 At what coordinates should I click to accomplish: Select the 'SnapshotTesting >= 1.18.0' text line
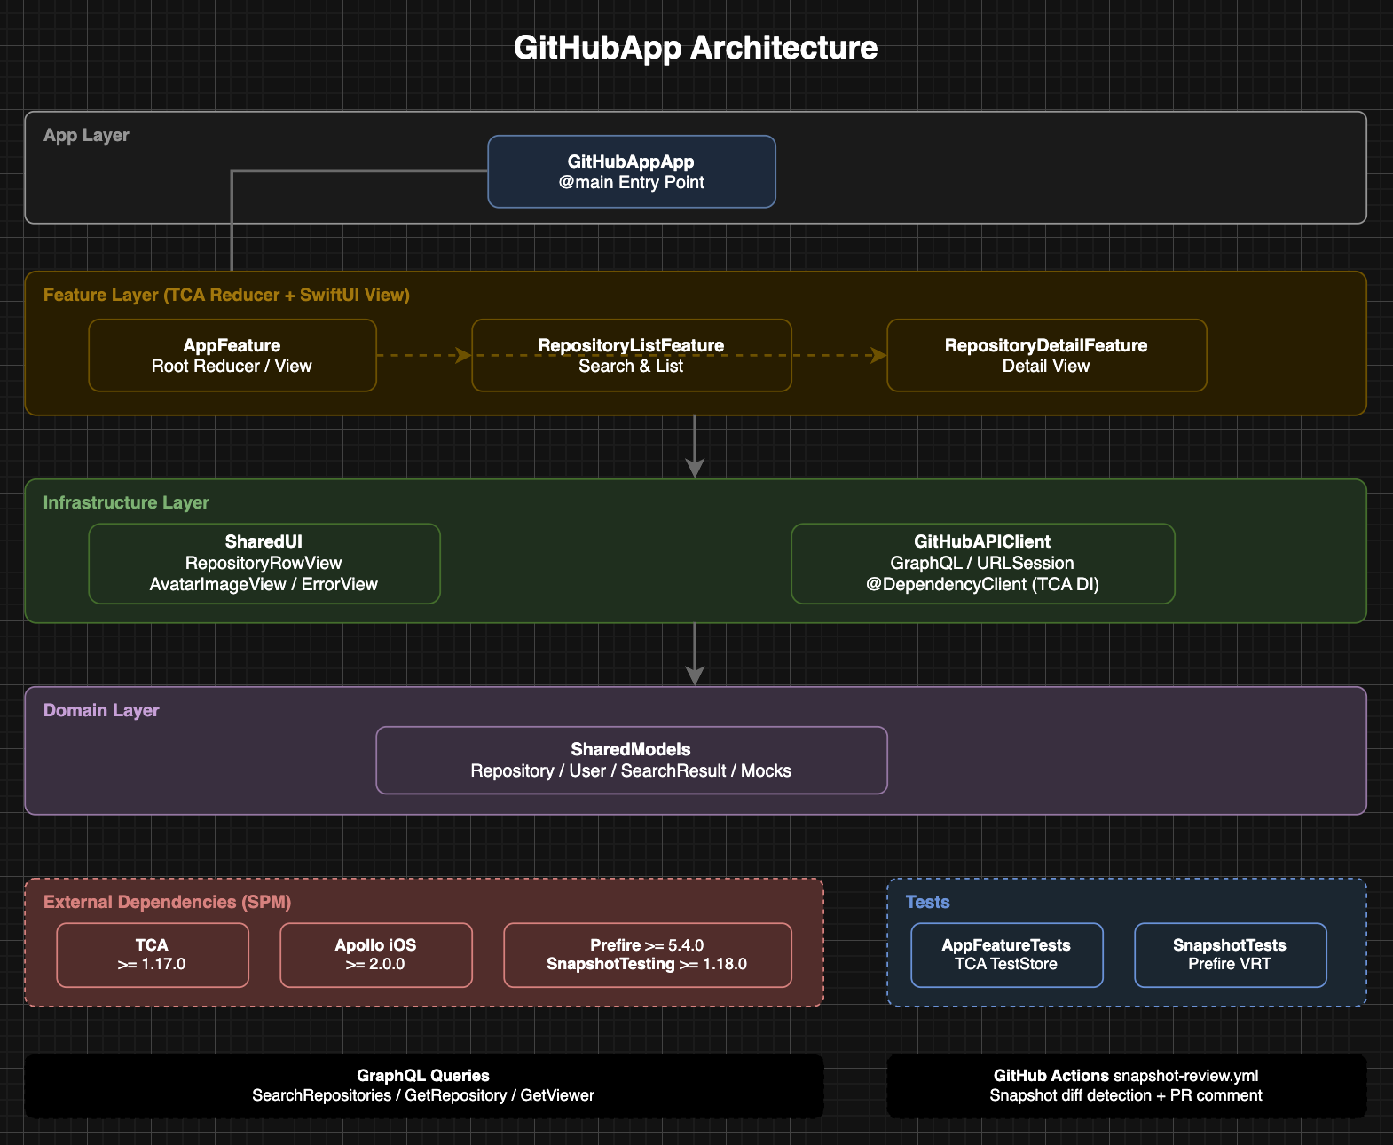click(x=647, y=964)
